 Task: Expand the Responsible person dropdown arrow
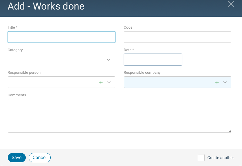tap(109, 82)
